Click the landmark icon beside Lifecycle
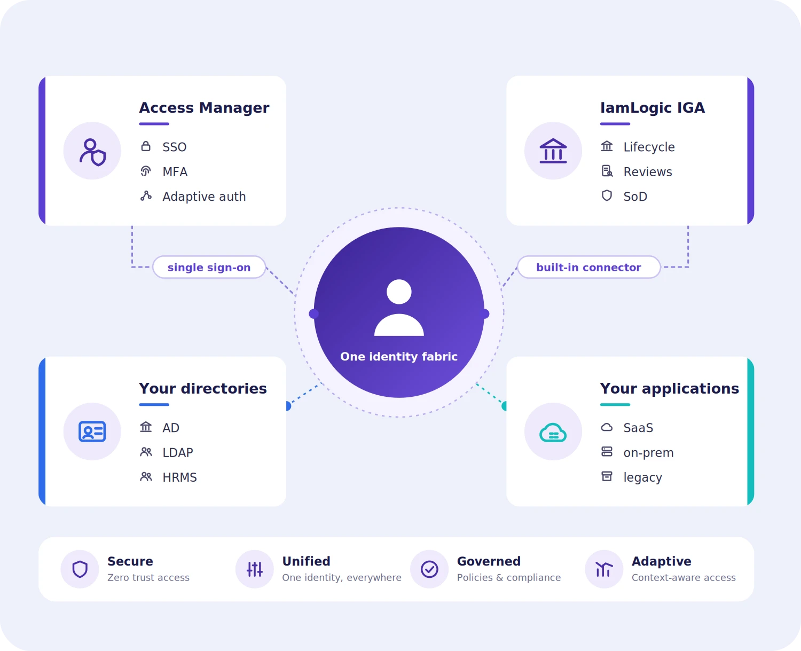This screenshot has width=801, height=651. 607,146
